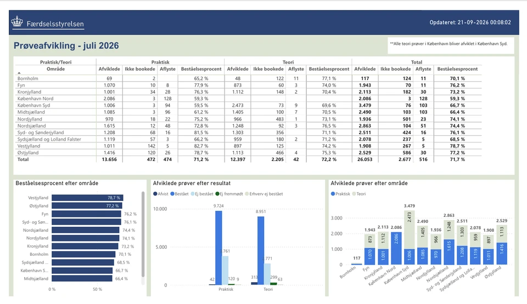Toggle Bestået legend marker
This screenshot has height=304, width=527.
[172, 194]
